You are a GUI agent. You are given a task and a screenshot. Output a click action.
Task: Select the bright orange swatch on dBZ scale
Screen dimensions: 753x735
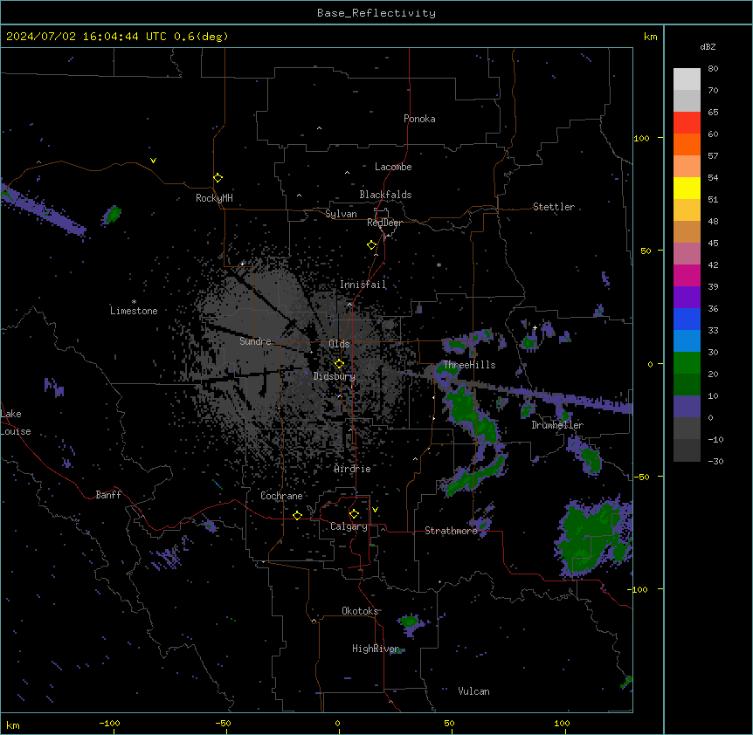click(x=687, y=144)
